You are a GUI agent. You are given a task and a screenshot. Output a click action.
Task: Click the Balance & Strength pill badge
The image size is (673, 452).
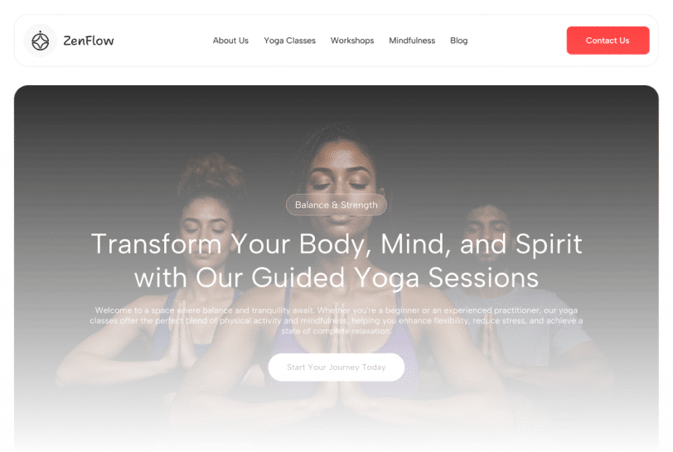click(x=336, y=205)
